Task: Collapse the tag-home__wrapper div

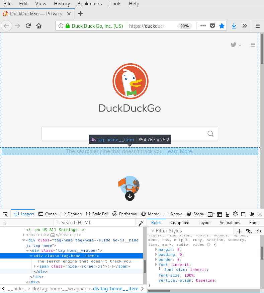Action: pyautogui.click(x=27, y=250)
